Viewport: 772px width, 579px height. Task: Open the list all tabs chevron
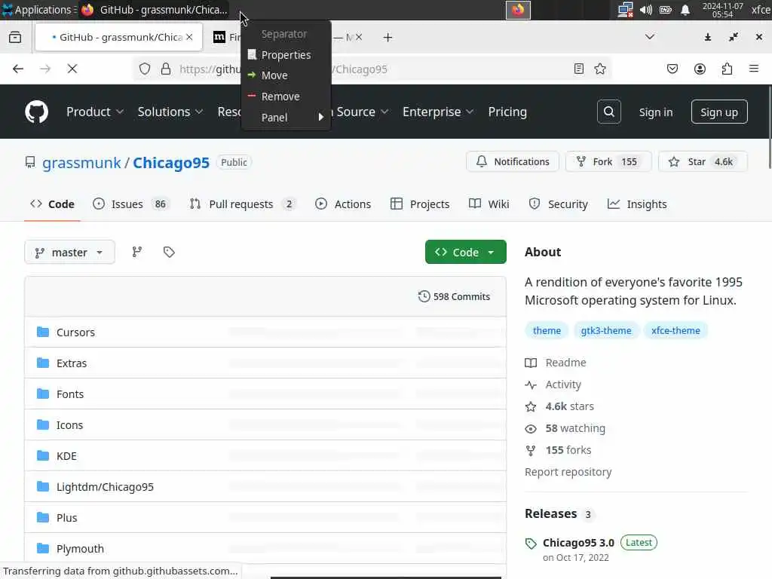[x=649, y=38]
